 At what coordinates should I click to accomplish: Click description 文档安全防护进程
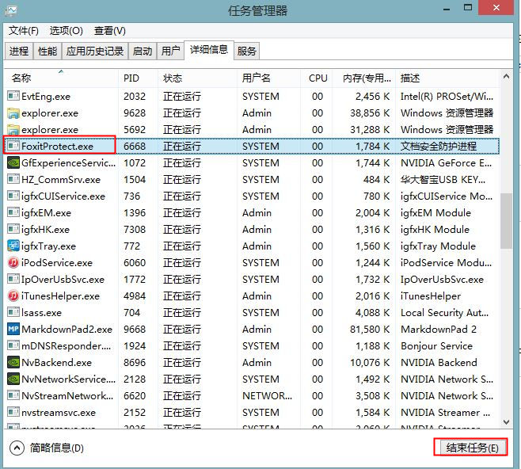pos(439,147)
